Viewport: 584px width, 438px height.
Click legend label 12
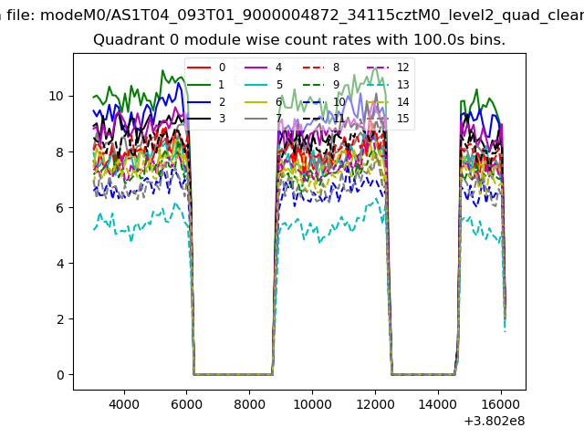pyautogui.click(x=402, y=68)
